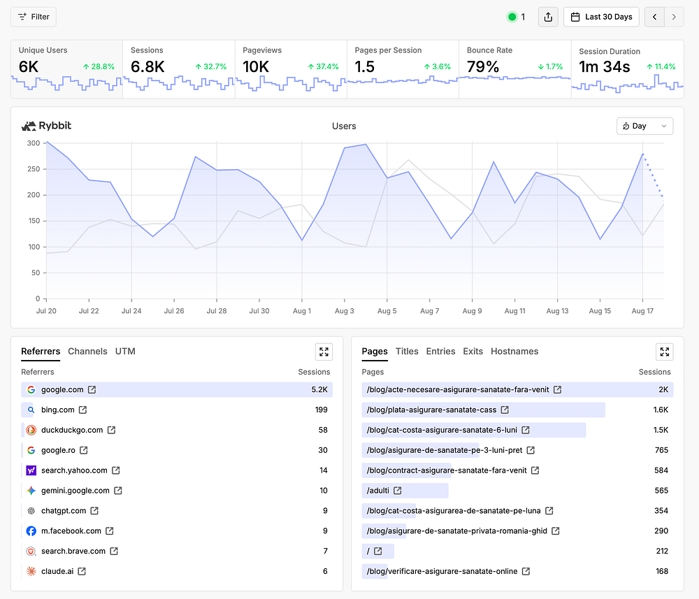This screenshot has width=699, height=599.
Task: Select the Pageviews metric card
Action: tap(291, 69)
